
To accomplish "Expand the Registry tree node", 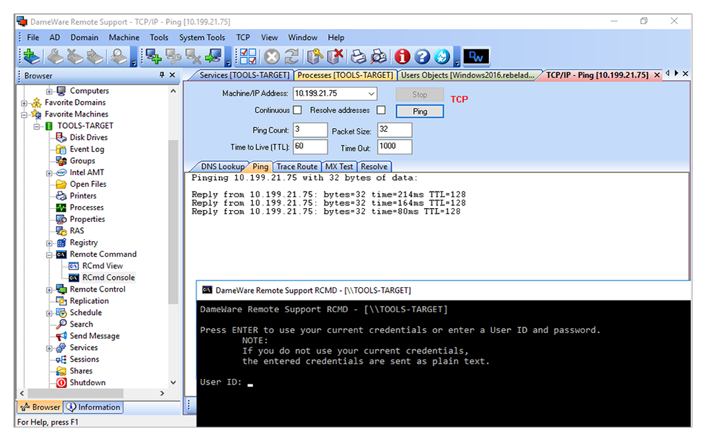I will (49, 243).
